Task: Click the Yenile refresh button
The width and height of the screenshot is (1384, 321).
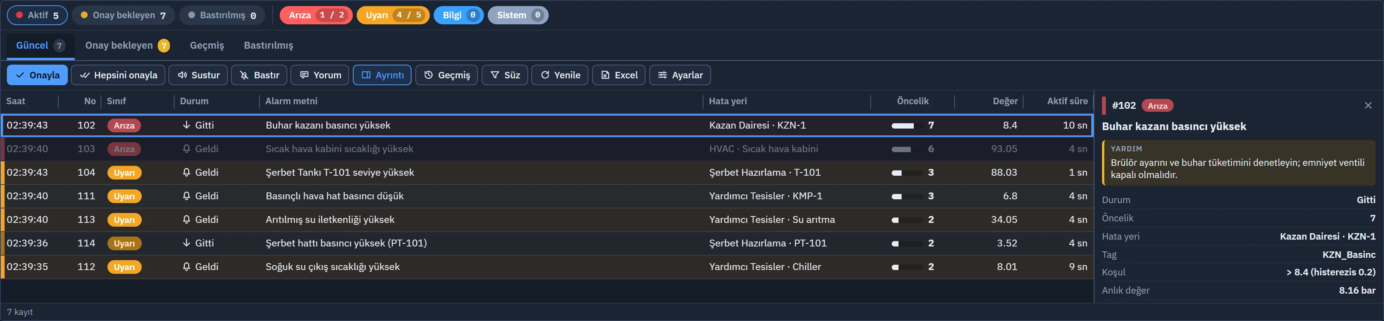Action: point(560,75)
